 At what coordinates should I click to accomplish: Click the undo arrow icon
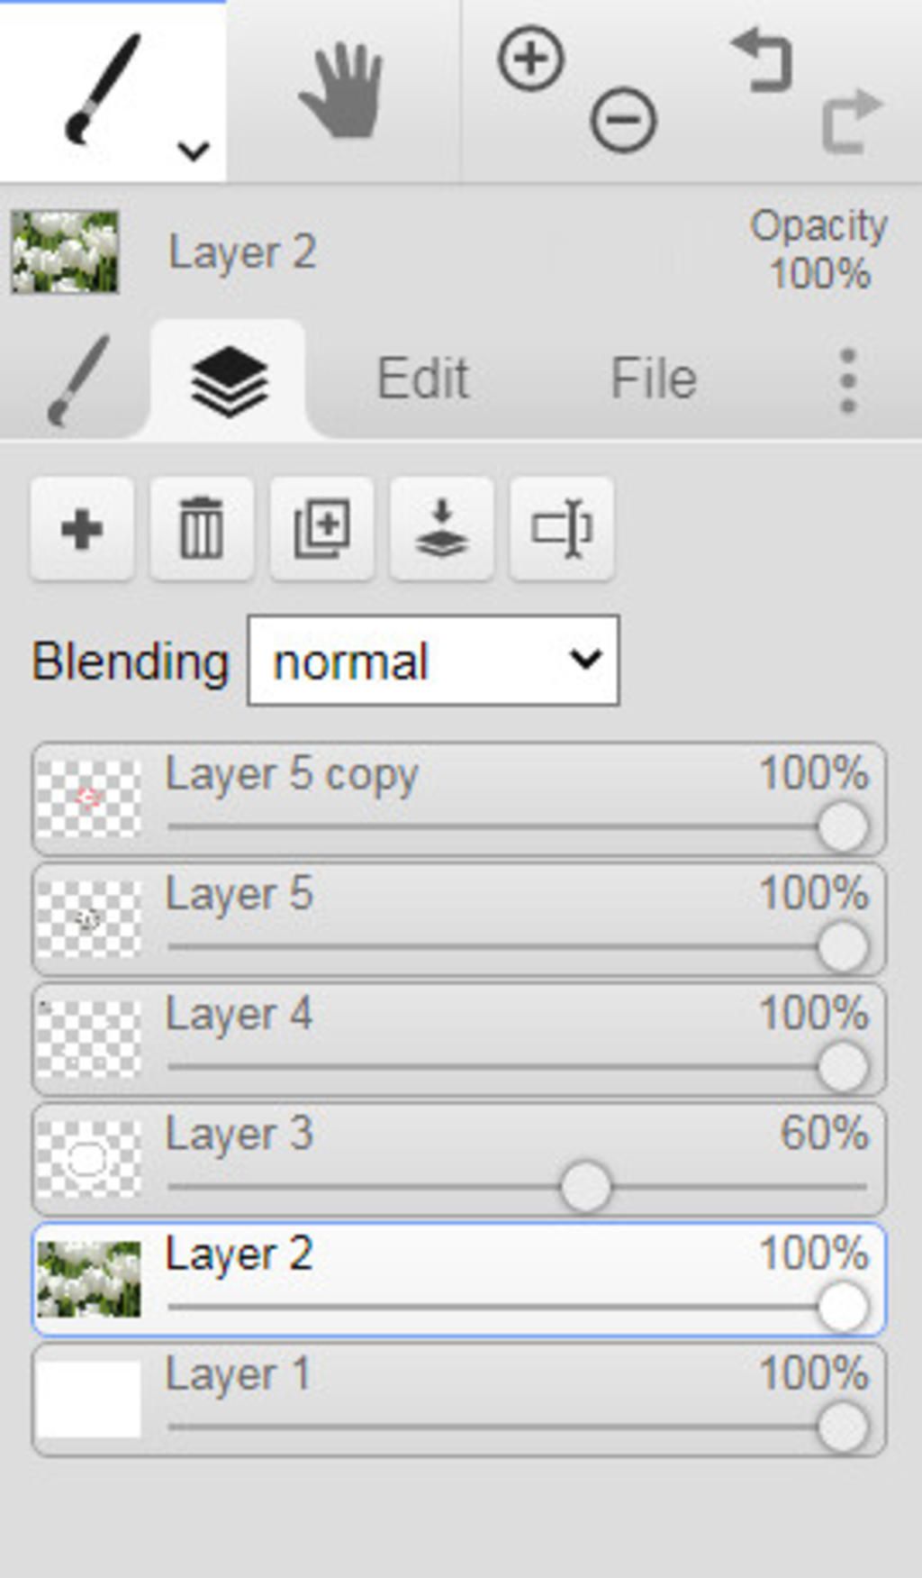click(762, 59)
